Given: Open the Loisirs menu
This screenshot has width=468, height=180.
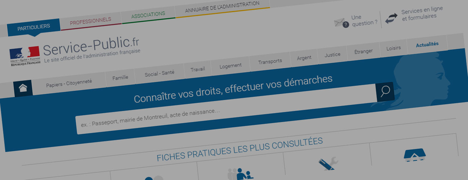Looking at the screenshot, I should [x=394, y=48].
